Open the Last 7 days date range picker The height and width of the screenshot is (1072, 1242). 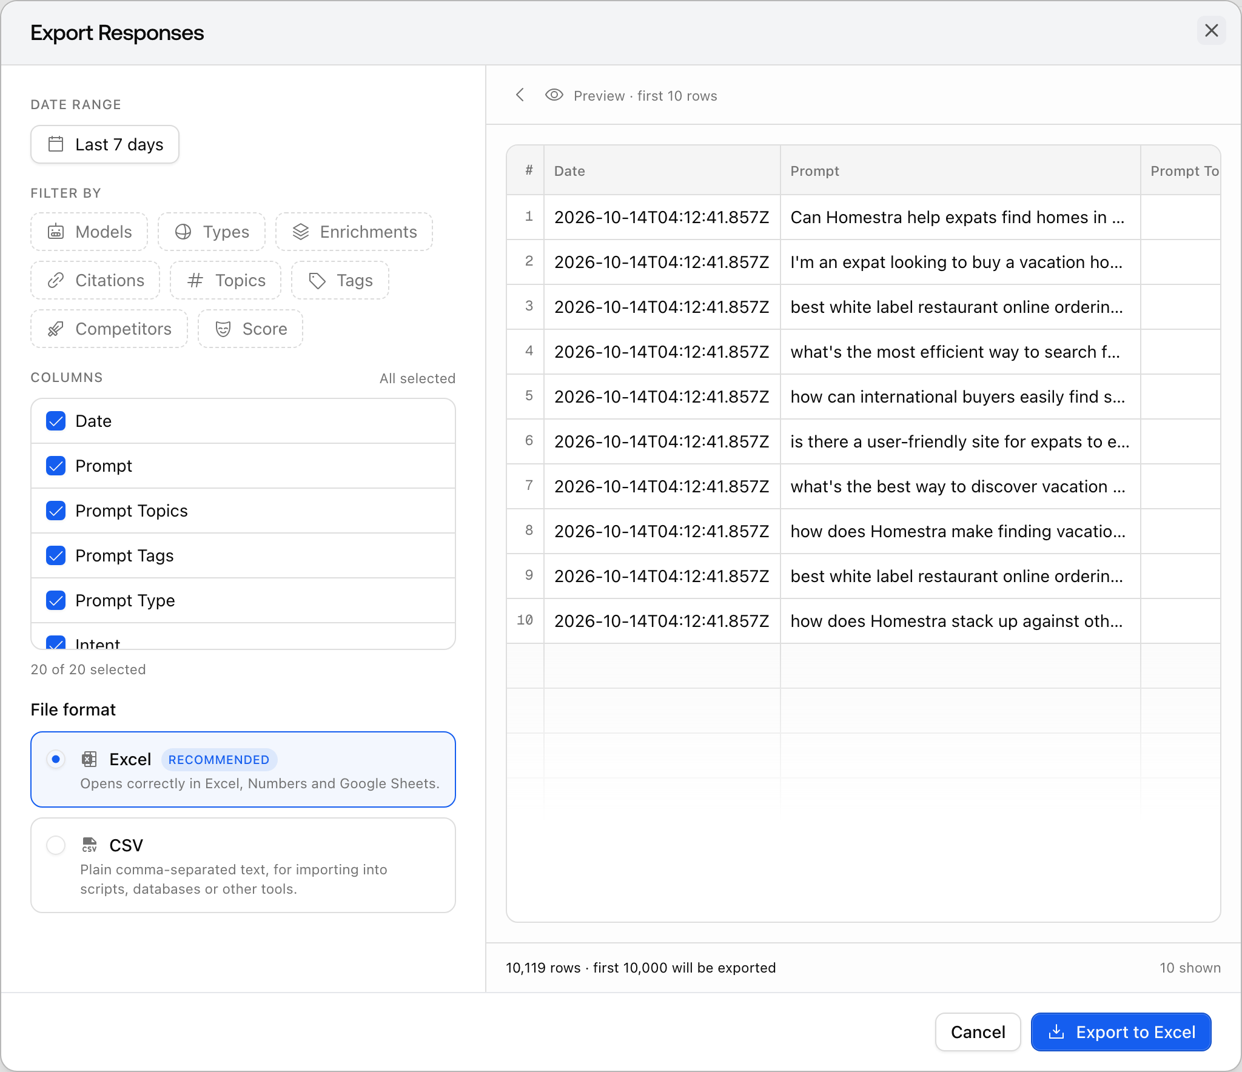[x=105, y=144]
